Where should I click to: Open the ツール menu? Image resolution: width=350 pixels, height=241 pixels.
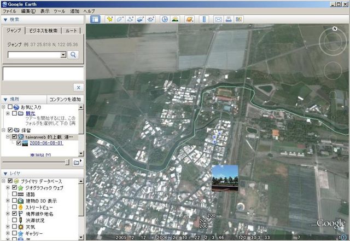(x=59, y=11)
